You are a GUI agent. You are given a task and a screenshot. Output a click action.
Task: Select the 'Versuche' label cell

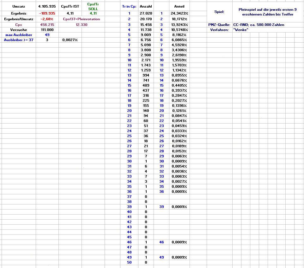coord(19,30)
